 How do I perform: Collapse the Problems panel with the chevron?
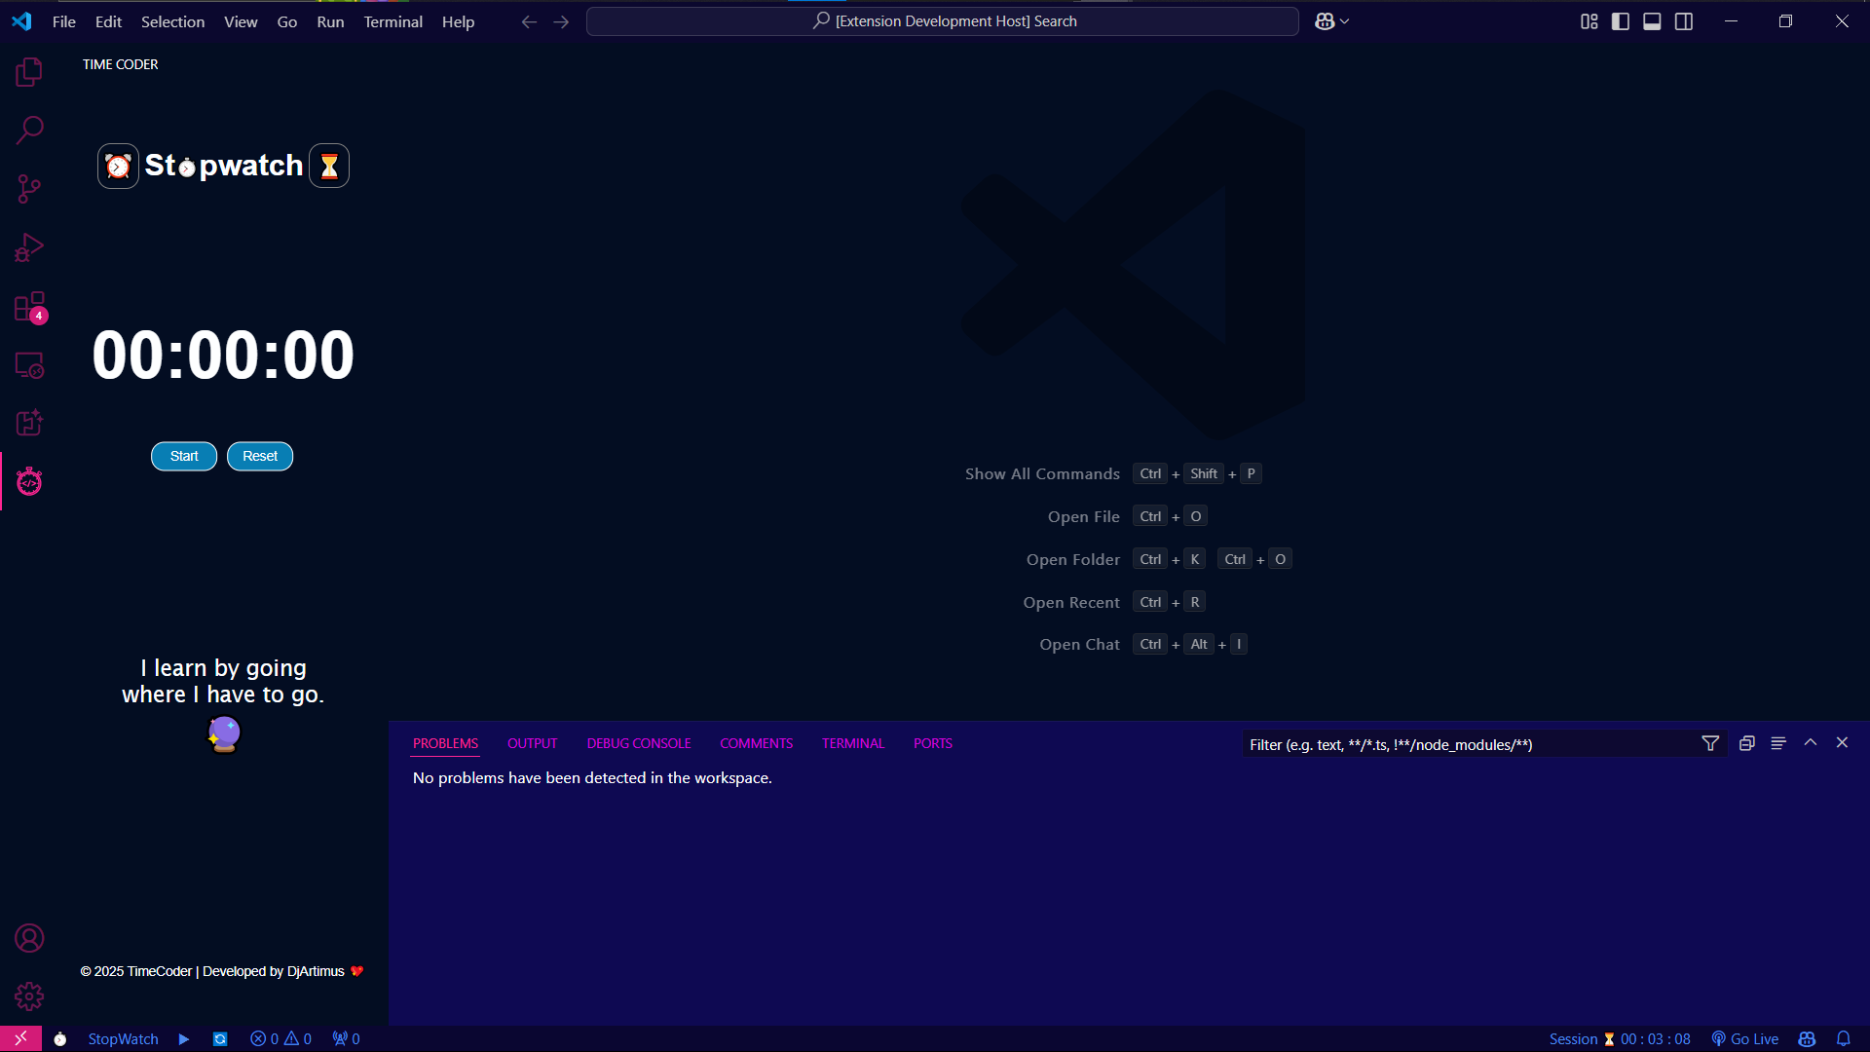tap(1811, 742)
